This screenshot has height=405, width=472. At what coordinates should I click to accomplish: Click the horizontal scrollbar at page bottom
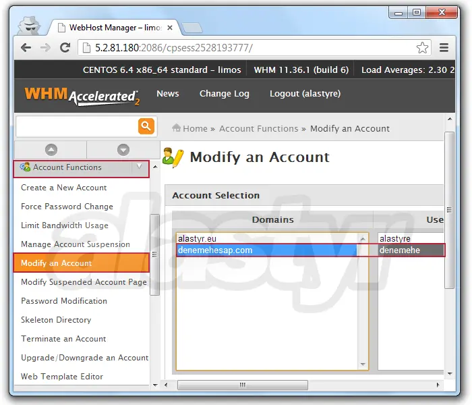point(240,385)
